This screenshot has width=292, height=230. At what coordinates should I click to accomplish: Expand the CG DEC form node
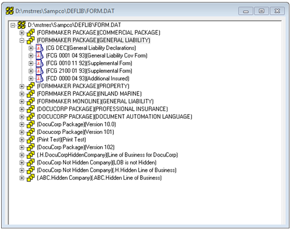[31, 48]
